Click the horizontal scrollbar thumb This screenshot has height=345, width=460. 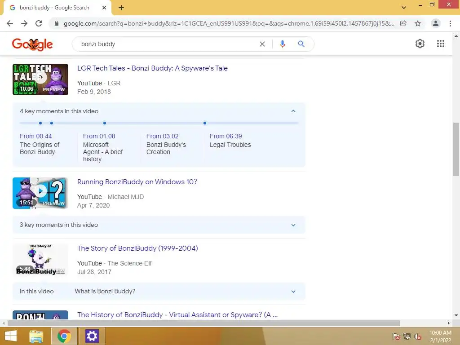pyautogui.click(x=204, y=323)
